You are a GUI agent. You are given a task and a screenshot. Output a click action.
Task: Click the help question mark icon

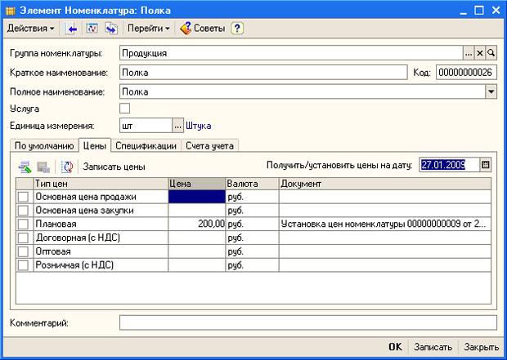click(x=237, y=29)
